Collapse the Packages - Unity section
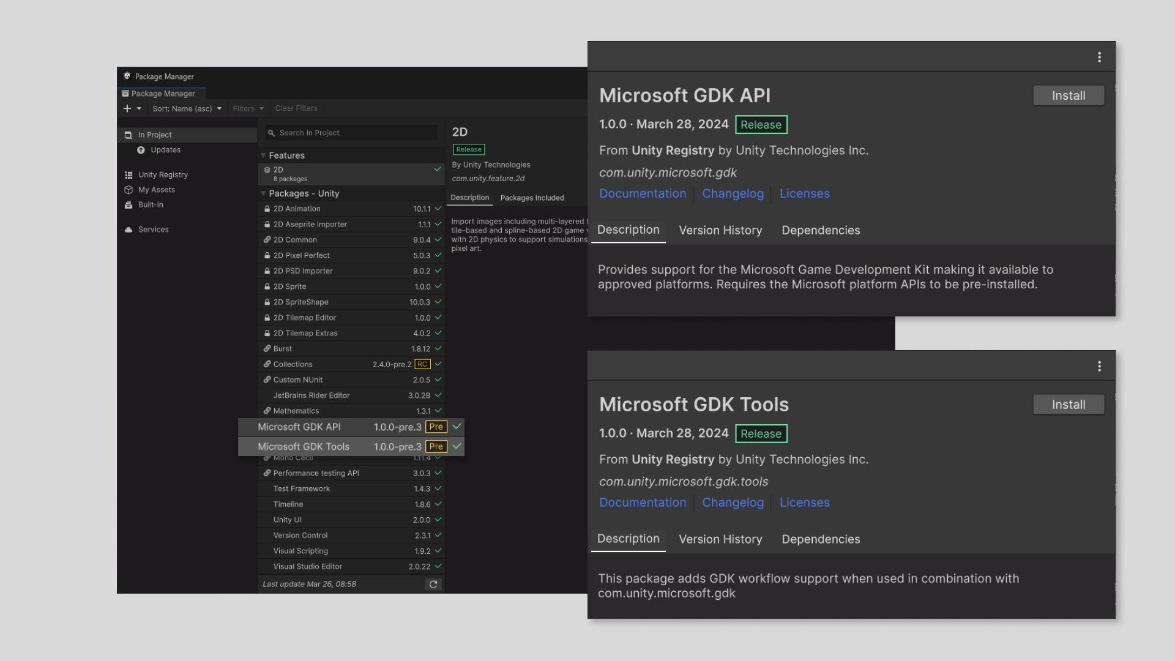Image resolution: width=1175 pixels, height=661 pixels. click(x=263, y=193)
